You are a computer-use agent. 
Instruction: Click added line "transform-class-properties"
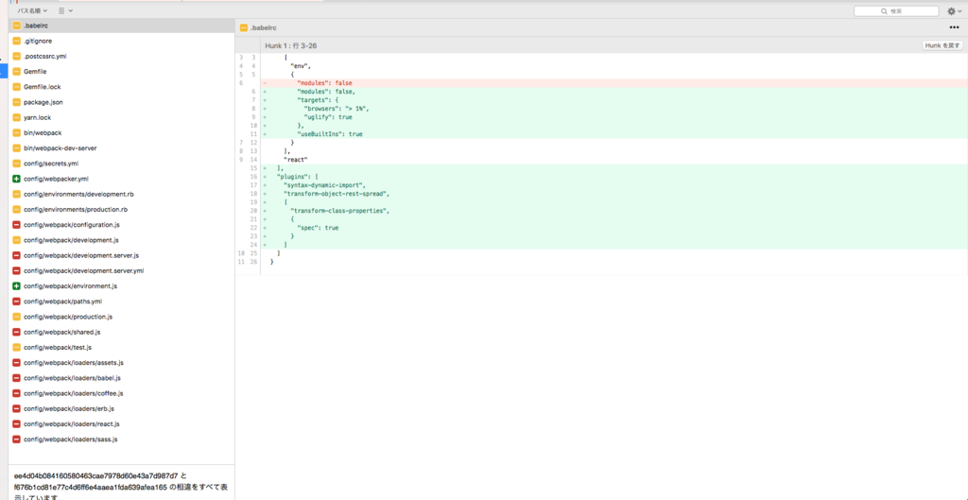[x=614, y=211]
